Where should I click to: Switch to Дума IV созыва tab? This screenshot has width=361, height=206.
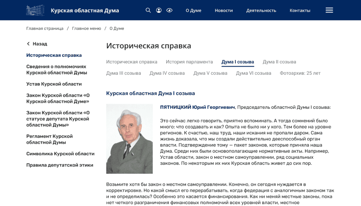tap(167, 73)
